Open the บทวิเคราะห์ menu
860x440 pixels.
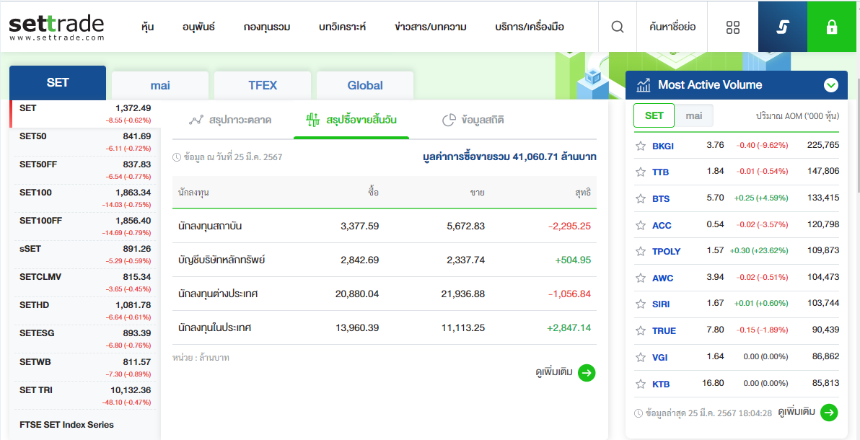pyautogui.click(x=342, y=27)
